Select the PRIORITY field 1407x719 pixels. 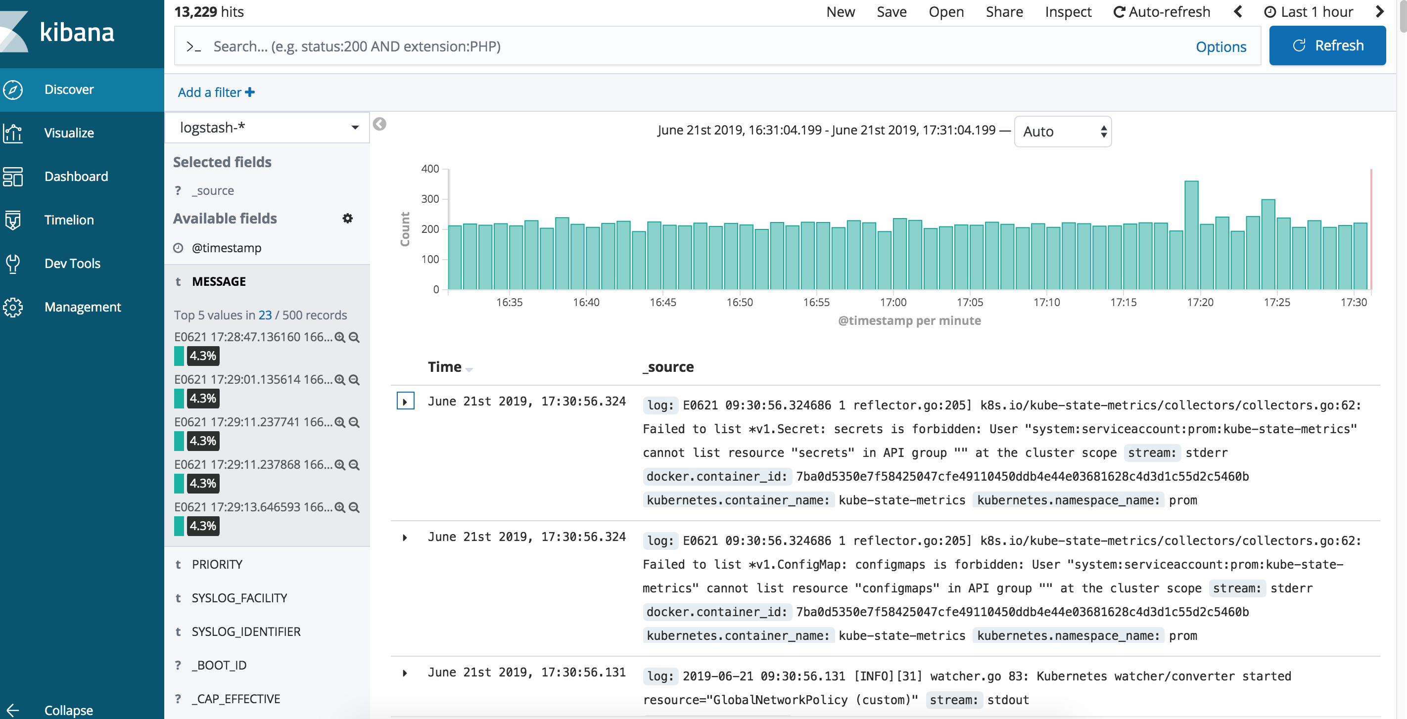tap(217, 565)
